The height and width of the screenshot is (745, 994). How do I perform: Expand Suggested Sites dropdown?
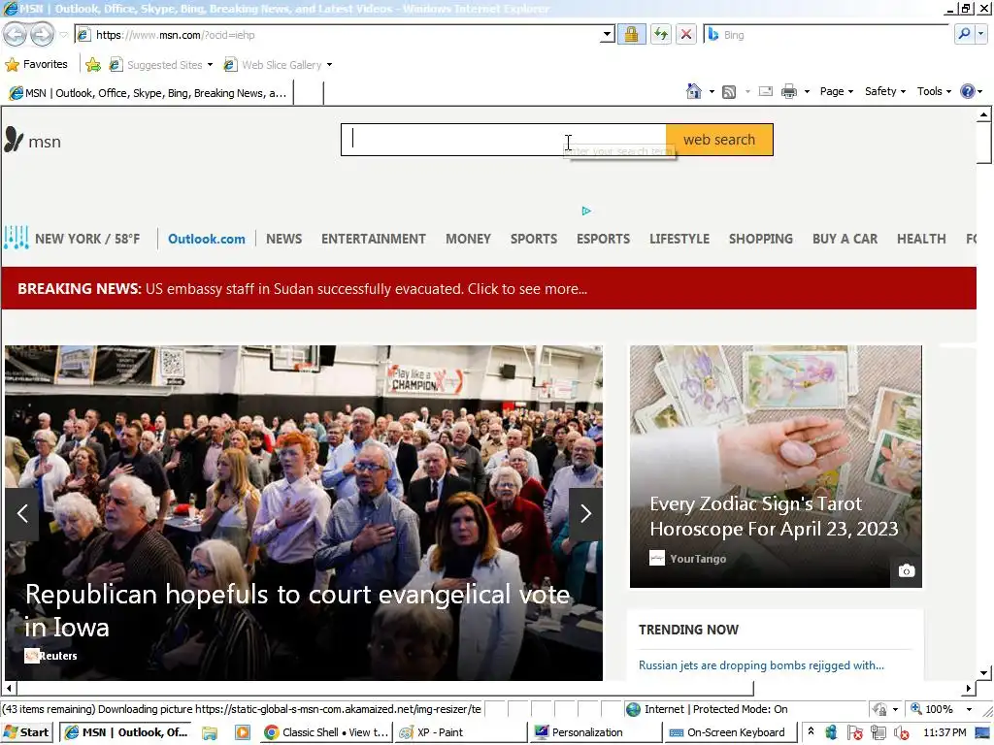[210, 65]
